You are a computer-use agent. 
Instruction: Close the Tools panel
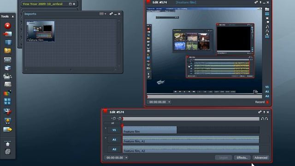(x=13, y=17)
